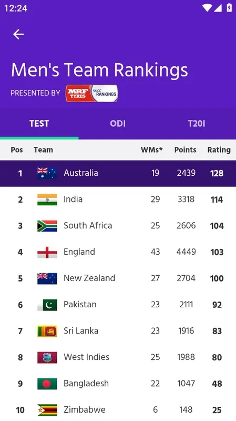Click the WMs* column header
The width and height of the screenshot is (236, 421).
152,149
